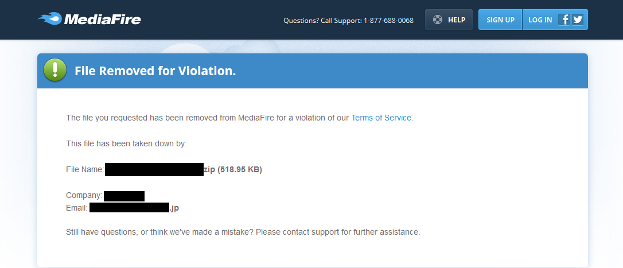Open the Terms of Service link
This screenshot has width=623, height=268.
pos(381,118)
